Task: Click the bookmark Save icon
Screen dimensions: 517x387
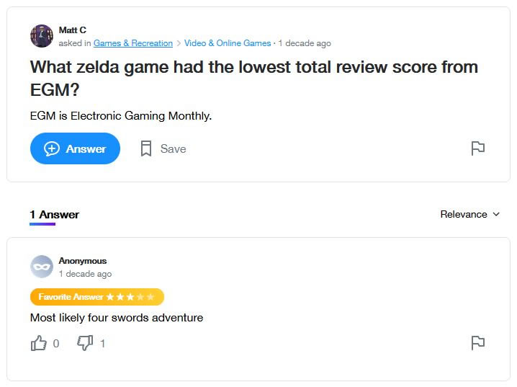Action: pyautogui.click(x=146, y=148)
